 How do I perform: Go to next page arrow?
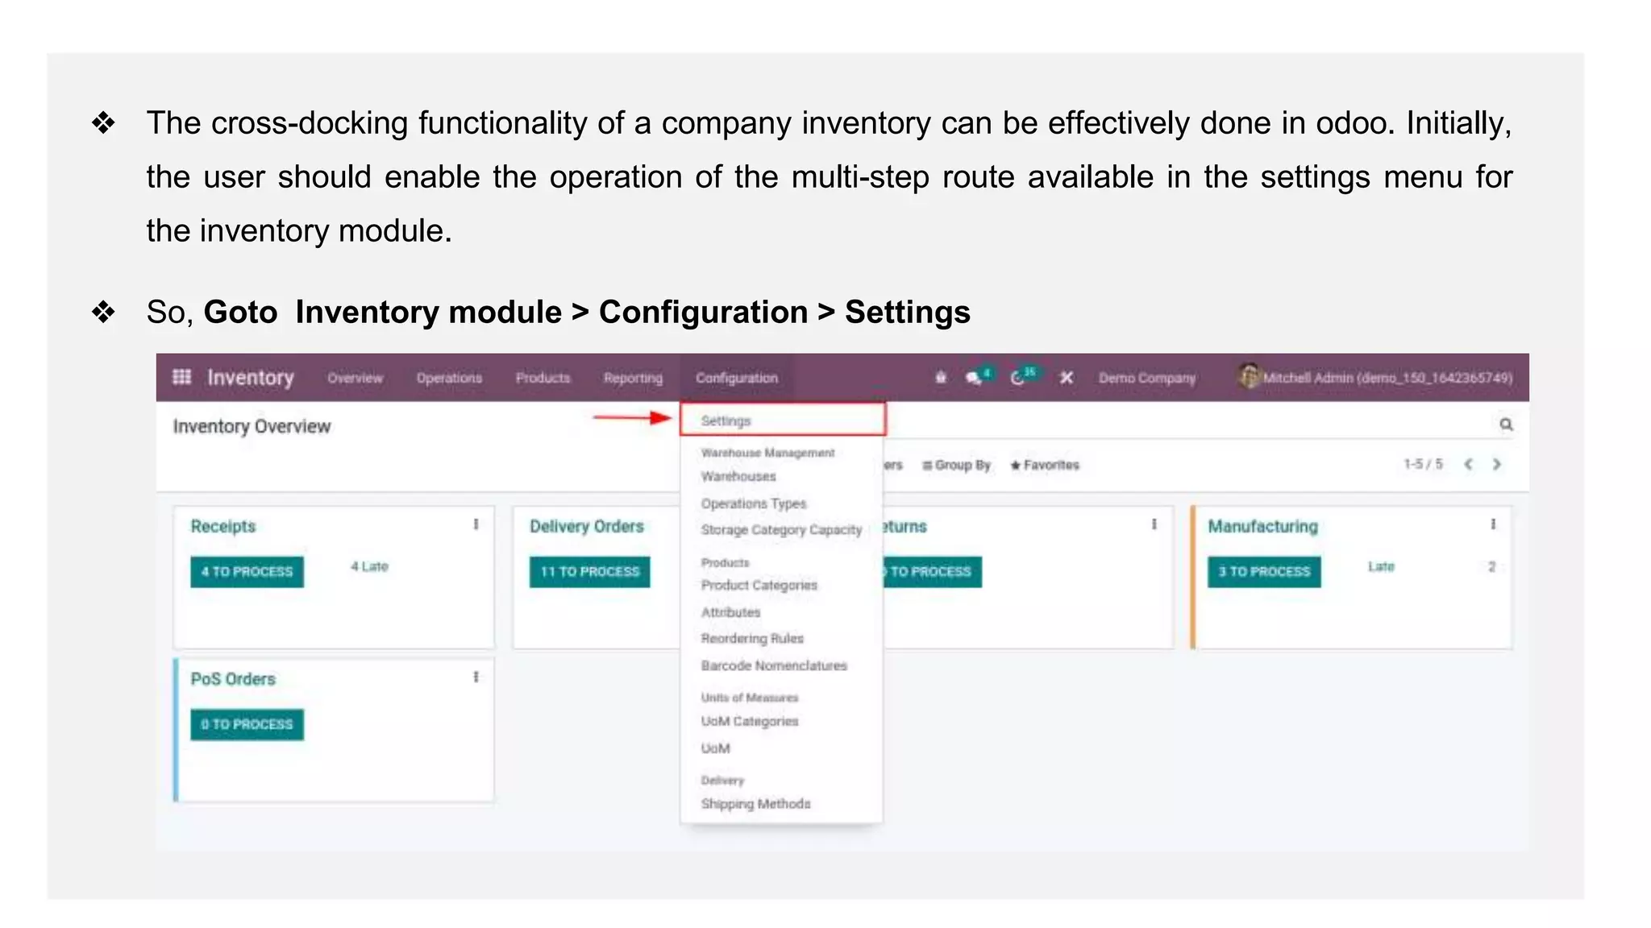point(1497,464)
